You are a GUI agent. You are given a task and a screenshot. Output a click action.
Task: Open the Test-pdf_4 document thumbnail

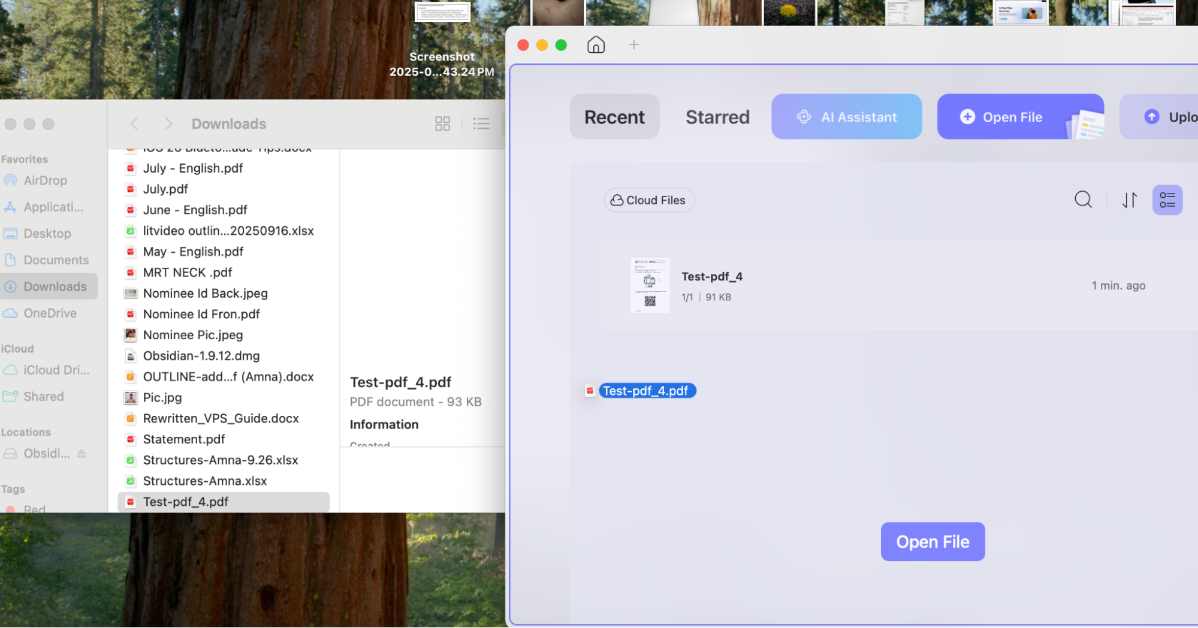click(x=650, y=285)
